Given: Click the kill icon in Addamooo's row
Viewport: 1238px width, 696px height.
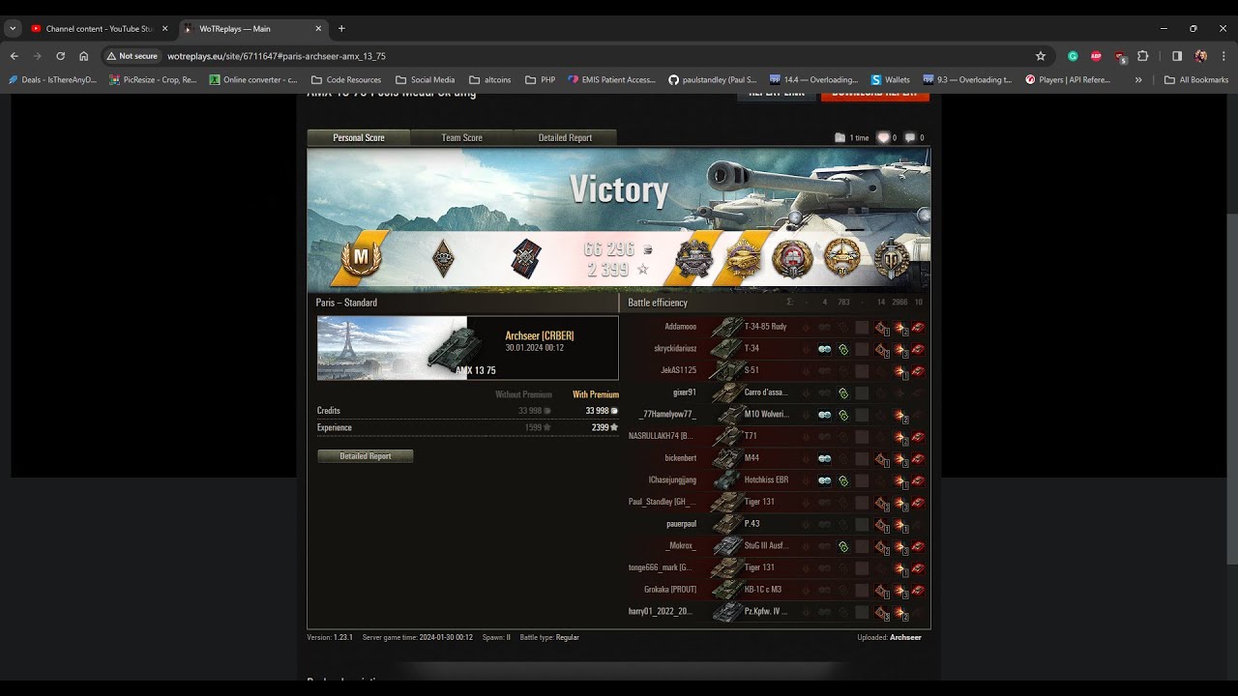Looking at the screenshot, I should [918, 327].
